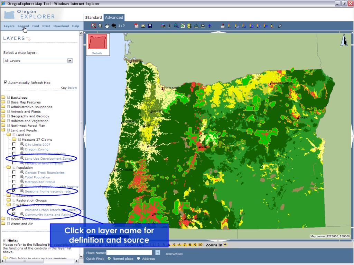Screen dimensions: 354x265
Task: Switch to the Standard tab
Action: tap(93, 17)
